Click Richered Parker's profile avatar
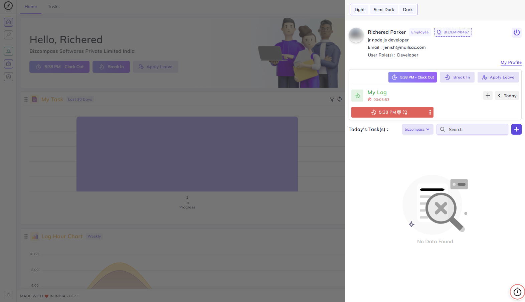 pyautogui.click(x=356, y=35)
